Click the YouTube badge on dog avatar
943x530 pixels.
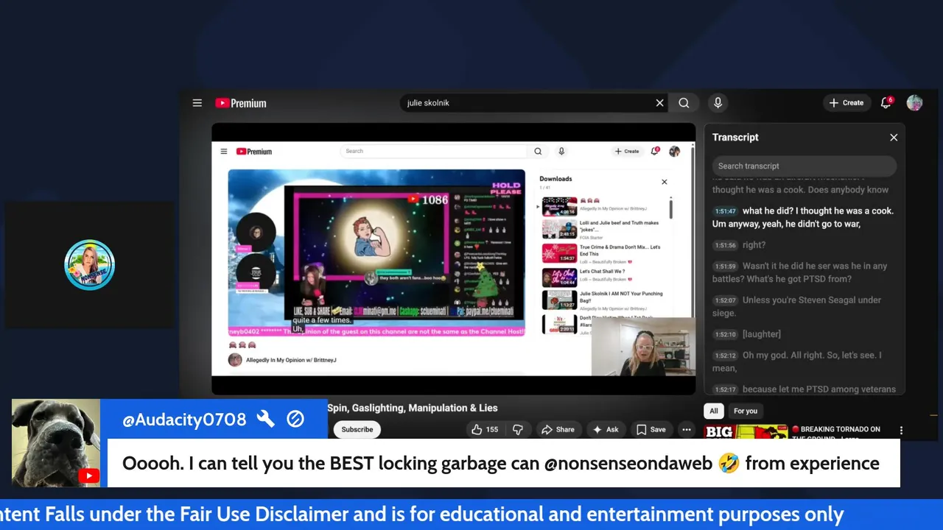pyautogui.click(x=88, y=476)
